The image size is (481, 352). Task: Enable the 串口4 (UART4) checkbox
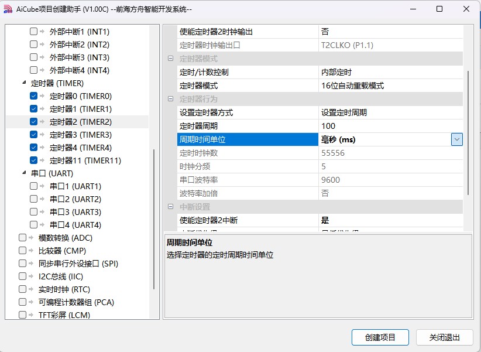coord(34,225)
